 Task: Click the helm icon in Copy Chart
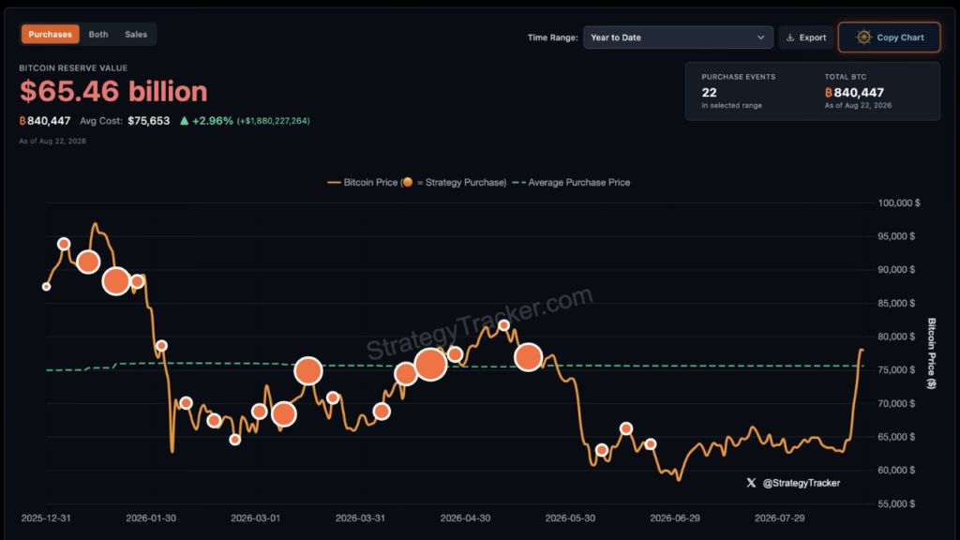pos(863,37)
